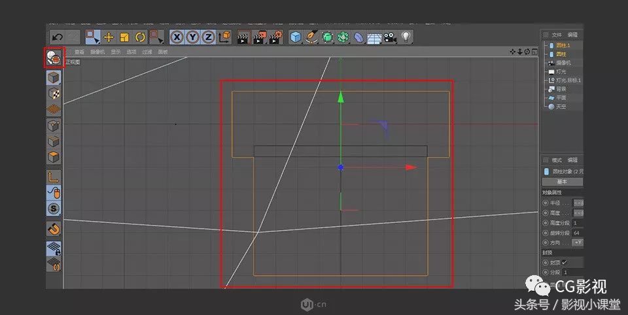The height and width of the screenshot is (315, 628).
Task: Click the 基本 tab button
Action: click(x=563, y=182)
